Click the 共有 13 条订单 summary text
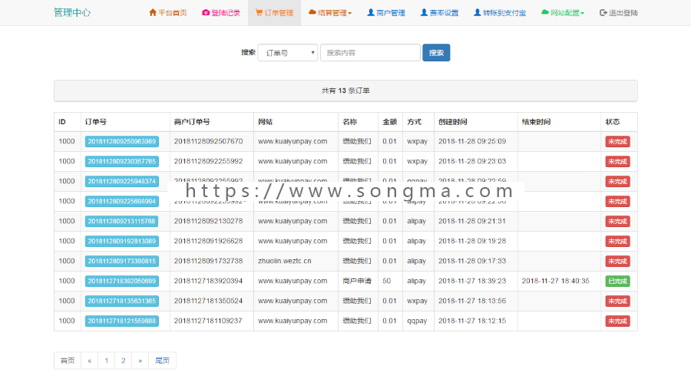 coord(345,91)
